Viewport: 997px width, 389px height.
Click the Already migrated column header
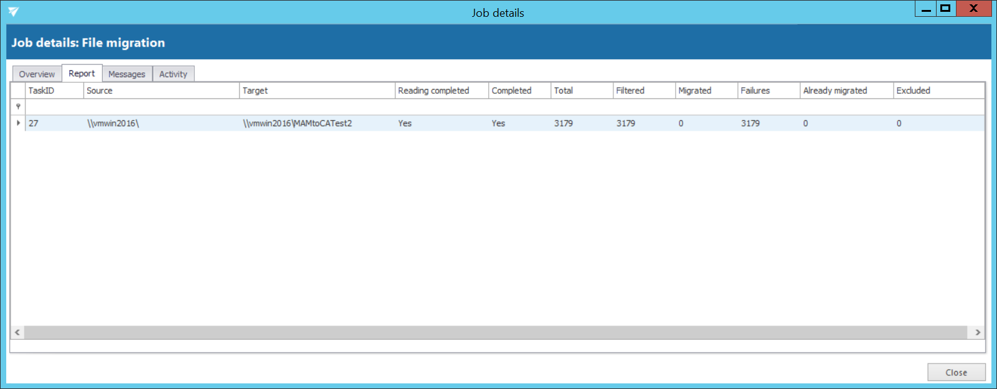click(x=846, y=90)
